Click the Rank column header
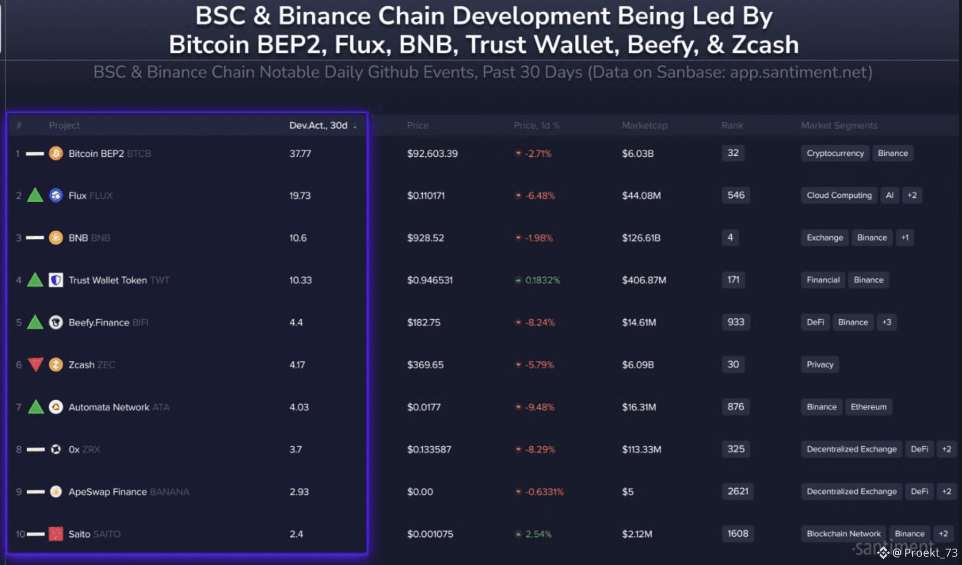962x565 pixels. click(x=732, y=126)
